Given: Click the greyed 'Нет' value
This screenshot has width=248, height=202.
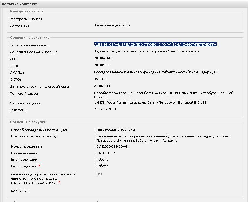Looking at the screenshot, I should (99, 174).
